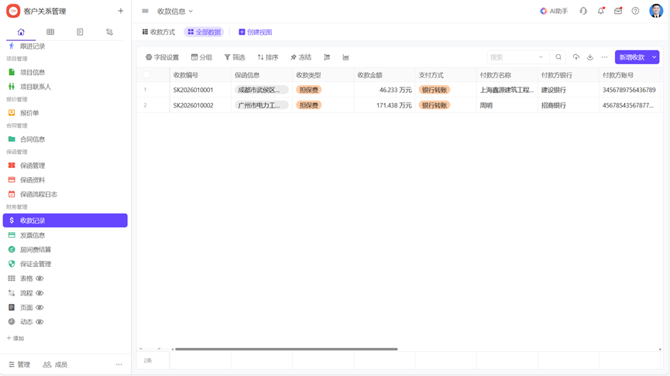Click the row height icon in toolbar

click(327, 57)
